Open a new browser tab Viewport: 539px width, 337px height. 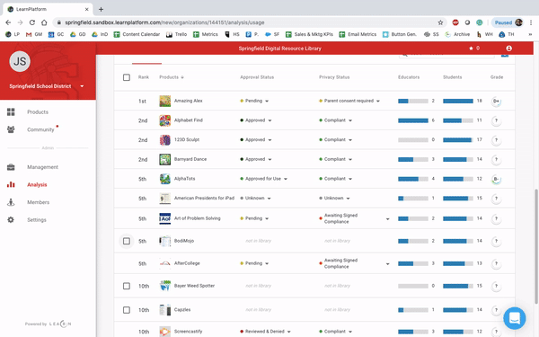point(101,9)
